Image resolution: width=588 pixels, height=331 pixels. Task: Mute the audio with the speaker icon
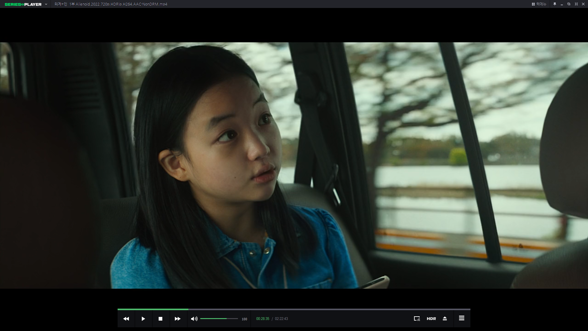pyautogui.click(x=194, y=319)
